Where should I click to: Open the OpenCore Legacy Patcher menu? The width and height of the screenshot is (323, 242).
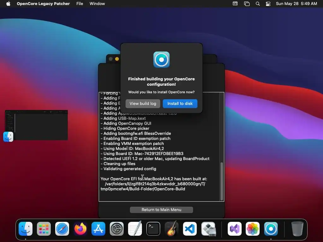[x=43, y=3]
